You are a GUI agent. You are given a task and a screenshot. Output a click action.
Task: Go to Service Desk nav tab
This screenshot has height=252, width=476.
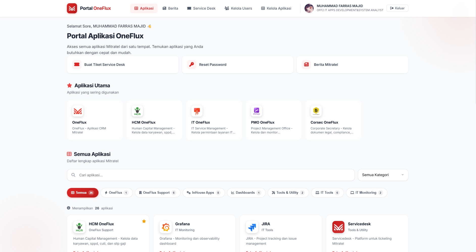[201, 8]
